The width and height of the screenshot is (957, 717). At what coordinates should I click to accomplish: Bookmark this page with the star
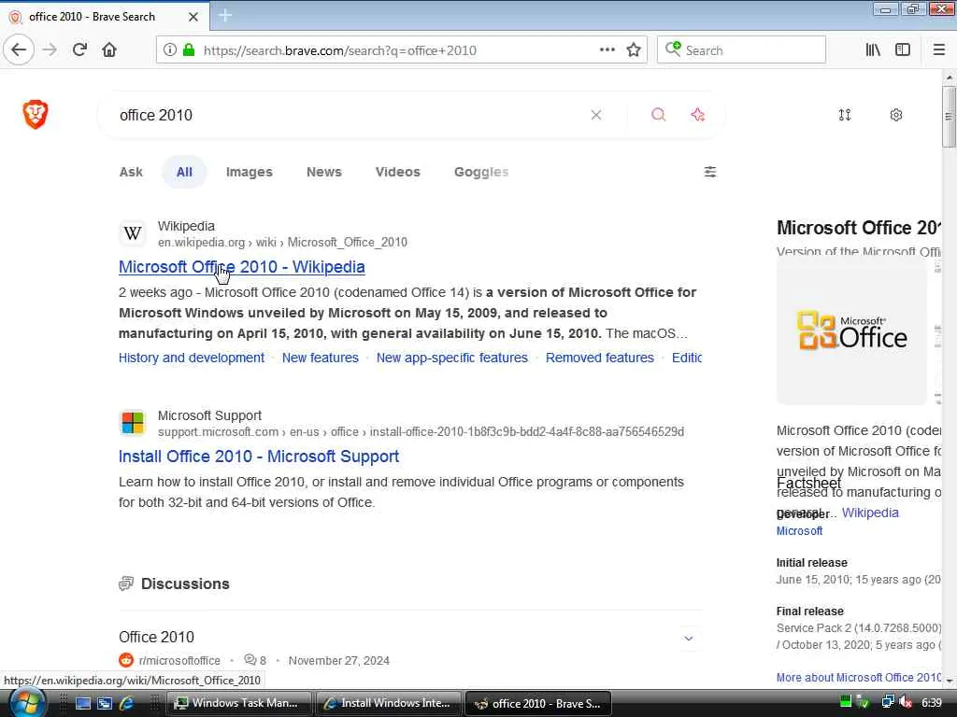point(634,50)
